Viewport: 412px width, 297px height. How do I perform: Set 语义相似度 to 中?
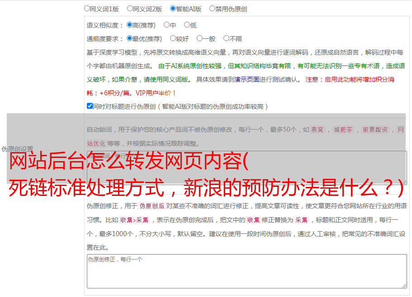[x=166, y=25]
